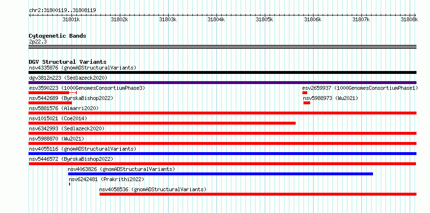Select the black nsv4335876 variant bar
This screenshot has width=430, height=213.
(x=222, y=72)
